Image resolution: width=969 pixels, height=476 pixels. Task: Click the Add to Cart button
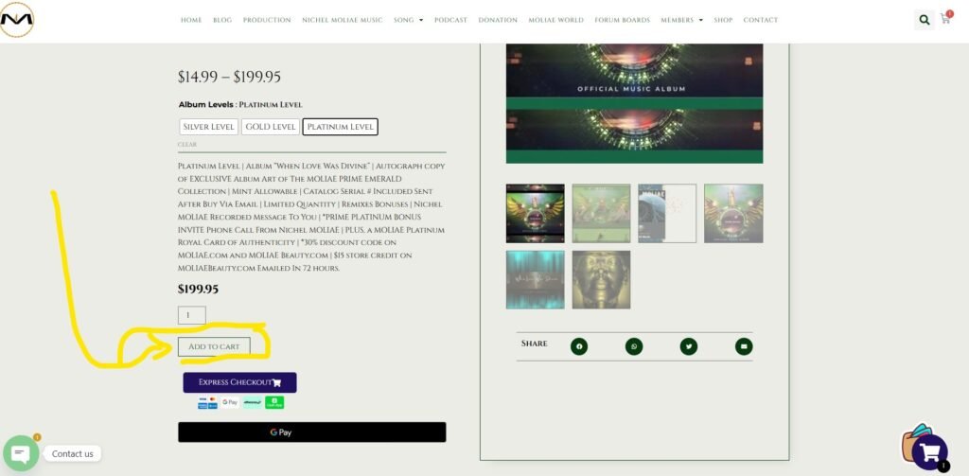tap(214, 346)
